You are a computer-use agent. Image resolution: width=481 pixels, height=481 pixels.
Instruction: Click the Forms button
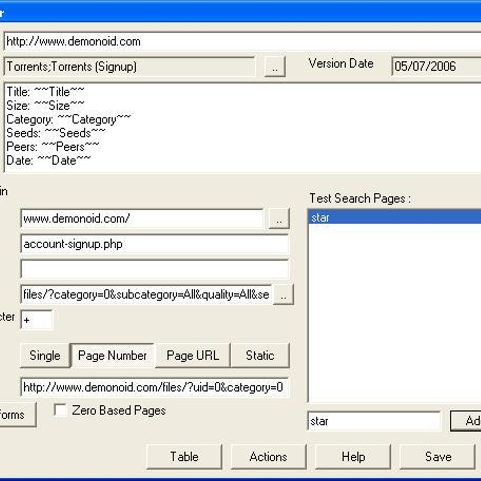[x=17, y=415]
